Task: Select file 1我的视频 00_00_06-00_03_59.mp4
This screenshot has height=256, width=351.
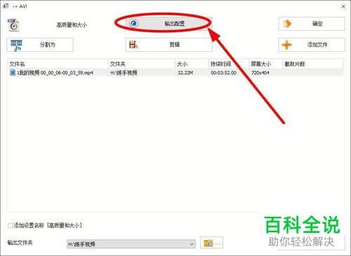Action: [55, 73]
